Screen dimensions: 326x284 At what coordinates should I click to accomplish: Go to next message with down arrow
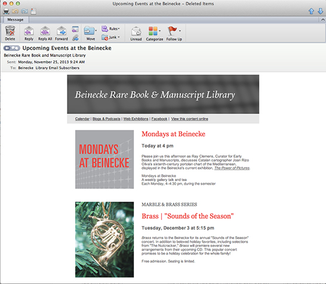point(321,11)
